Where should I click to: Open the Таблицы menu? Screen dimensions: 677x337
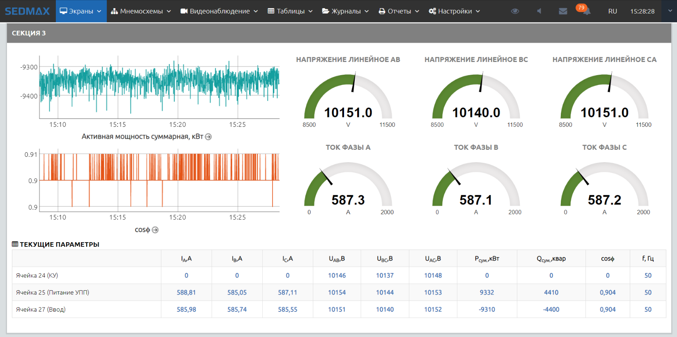pyautogui.click(x=290, y=11)
